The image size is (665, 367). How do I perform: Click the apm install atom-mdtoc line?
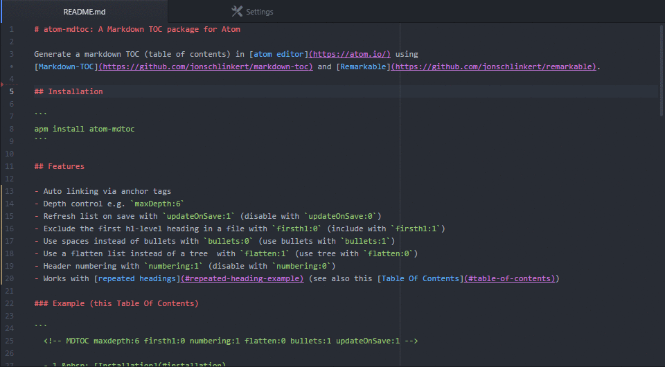click(x=85, y=129)
